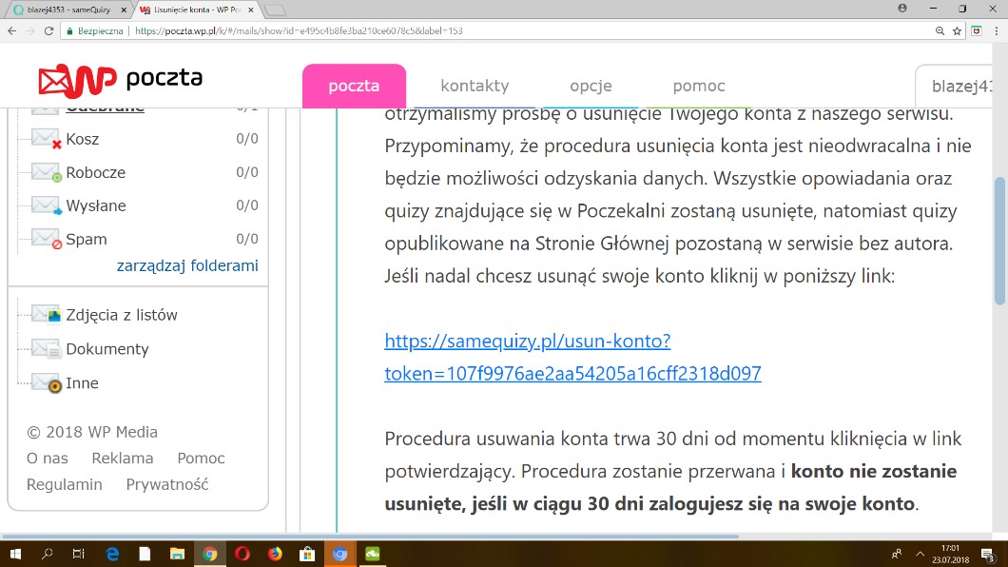Open the Regulamin footer link

click(x=64, y=484)
